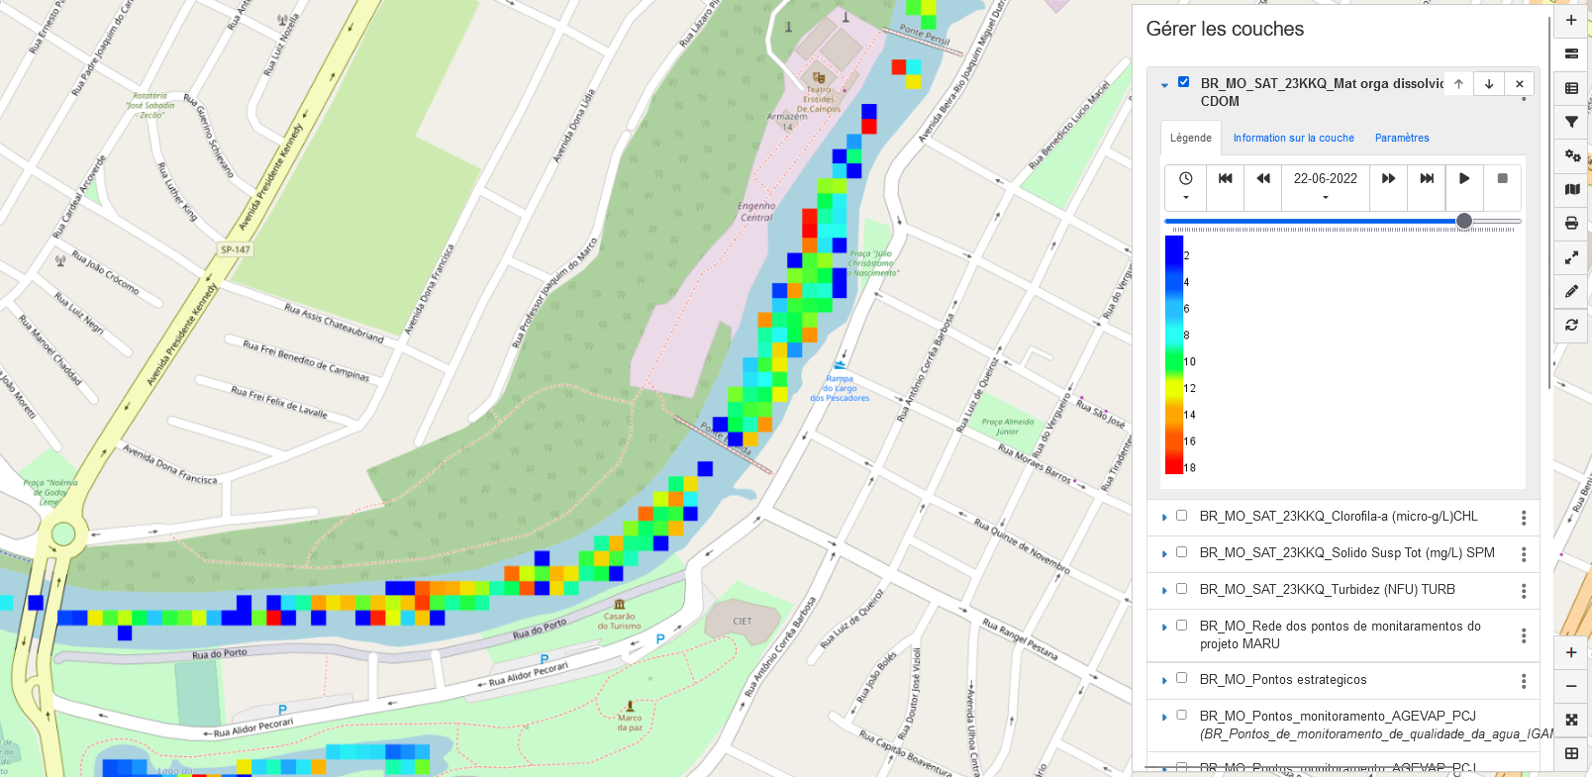Open the print tool

click(x=1571, y=223)
